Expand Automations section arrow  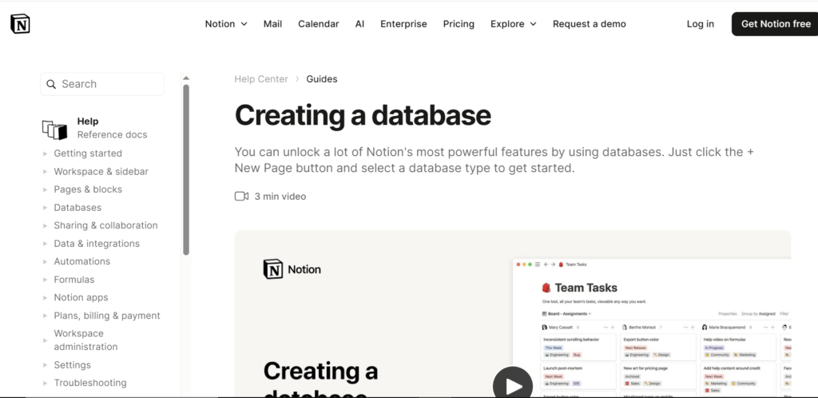45,261
